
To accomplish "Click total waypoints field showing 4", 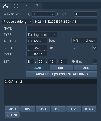I will point(85,14).
